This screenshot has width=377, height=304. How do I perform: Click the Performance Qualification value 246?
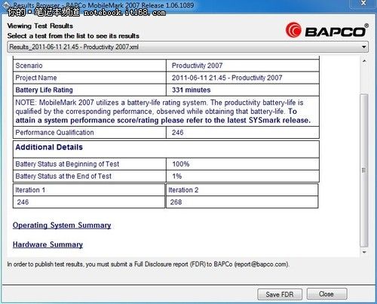(x=178, y=133)
